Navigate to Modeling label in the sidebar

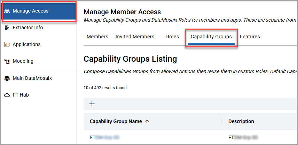(x=23, y=61)
